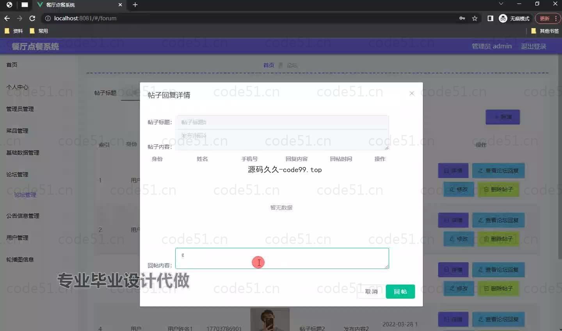Click 查看论坛回复 in row 2
The height and width of the screenshot is (331, 562).
pyautogui.click(x=498, y=220)
